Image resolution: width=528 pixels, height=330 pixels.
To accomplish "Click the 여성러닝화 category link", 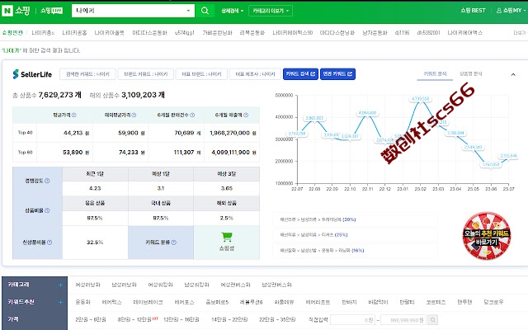I will click(88, 285).
